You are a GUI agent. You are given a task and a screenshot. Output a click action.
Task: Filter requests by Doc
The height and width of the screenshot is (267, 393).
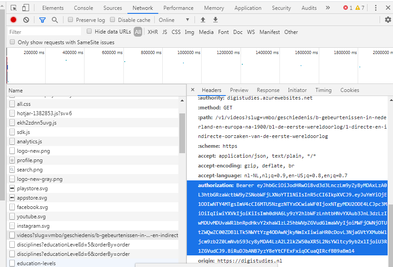coord(238,32)
